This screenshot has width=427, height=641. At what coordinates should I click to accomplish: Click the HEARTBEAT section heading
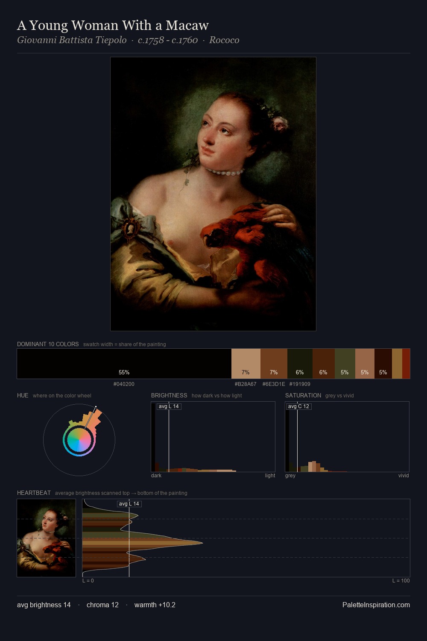[34, 493]
